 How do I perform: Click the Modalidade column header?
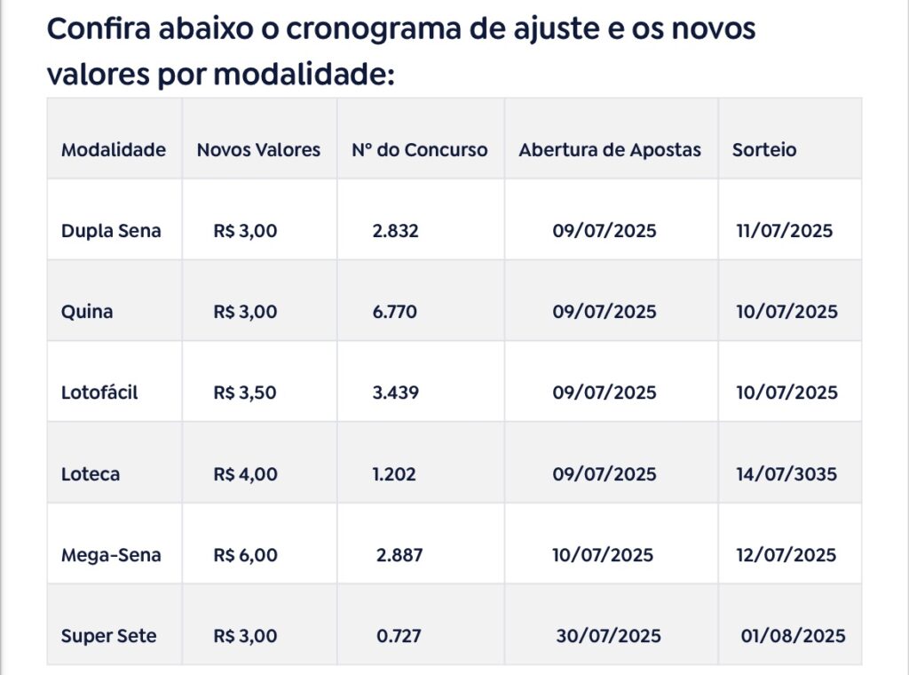[114, 149]
